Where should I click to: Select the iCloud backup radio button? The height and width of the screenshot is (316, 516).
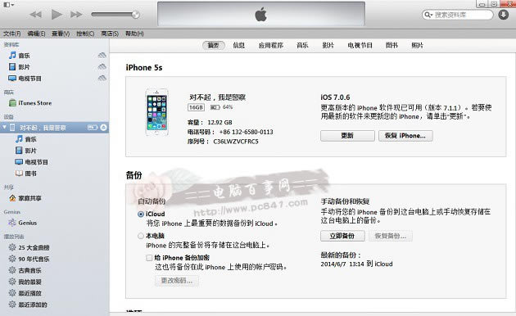(141, 214)
